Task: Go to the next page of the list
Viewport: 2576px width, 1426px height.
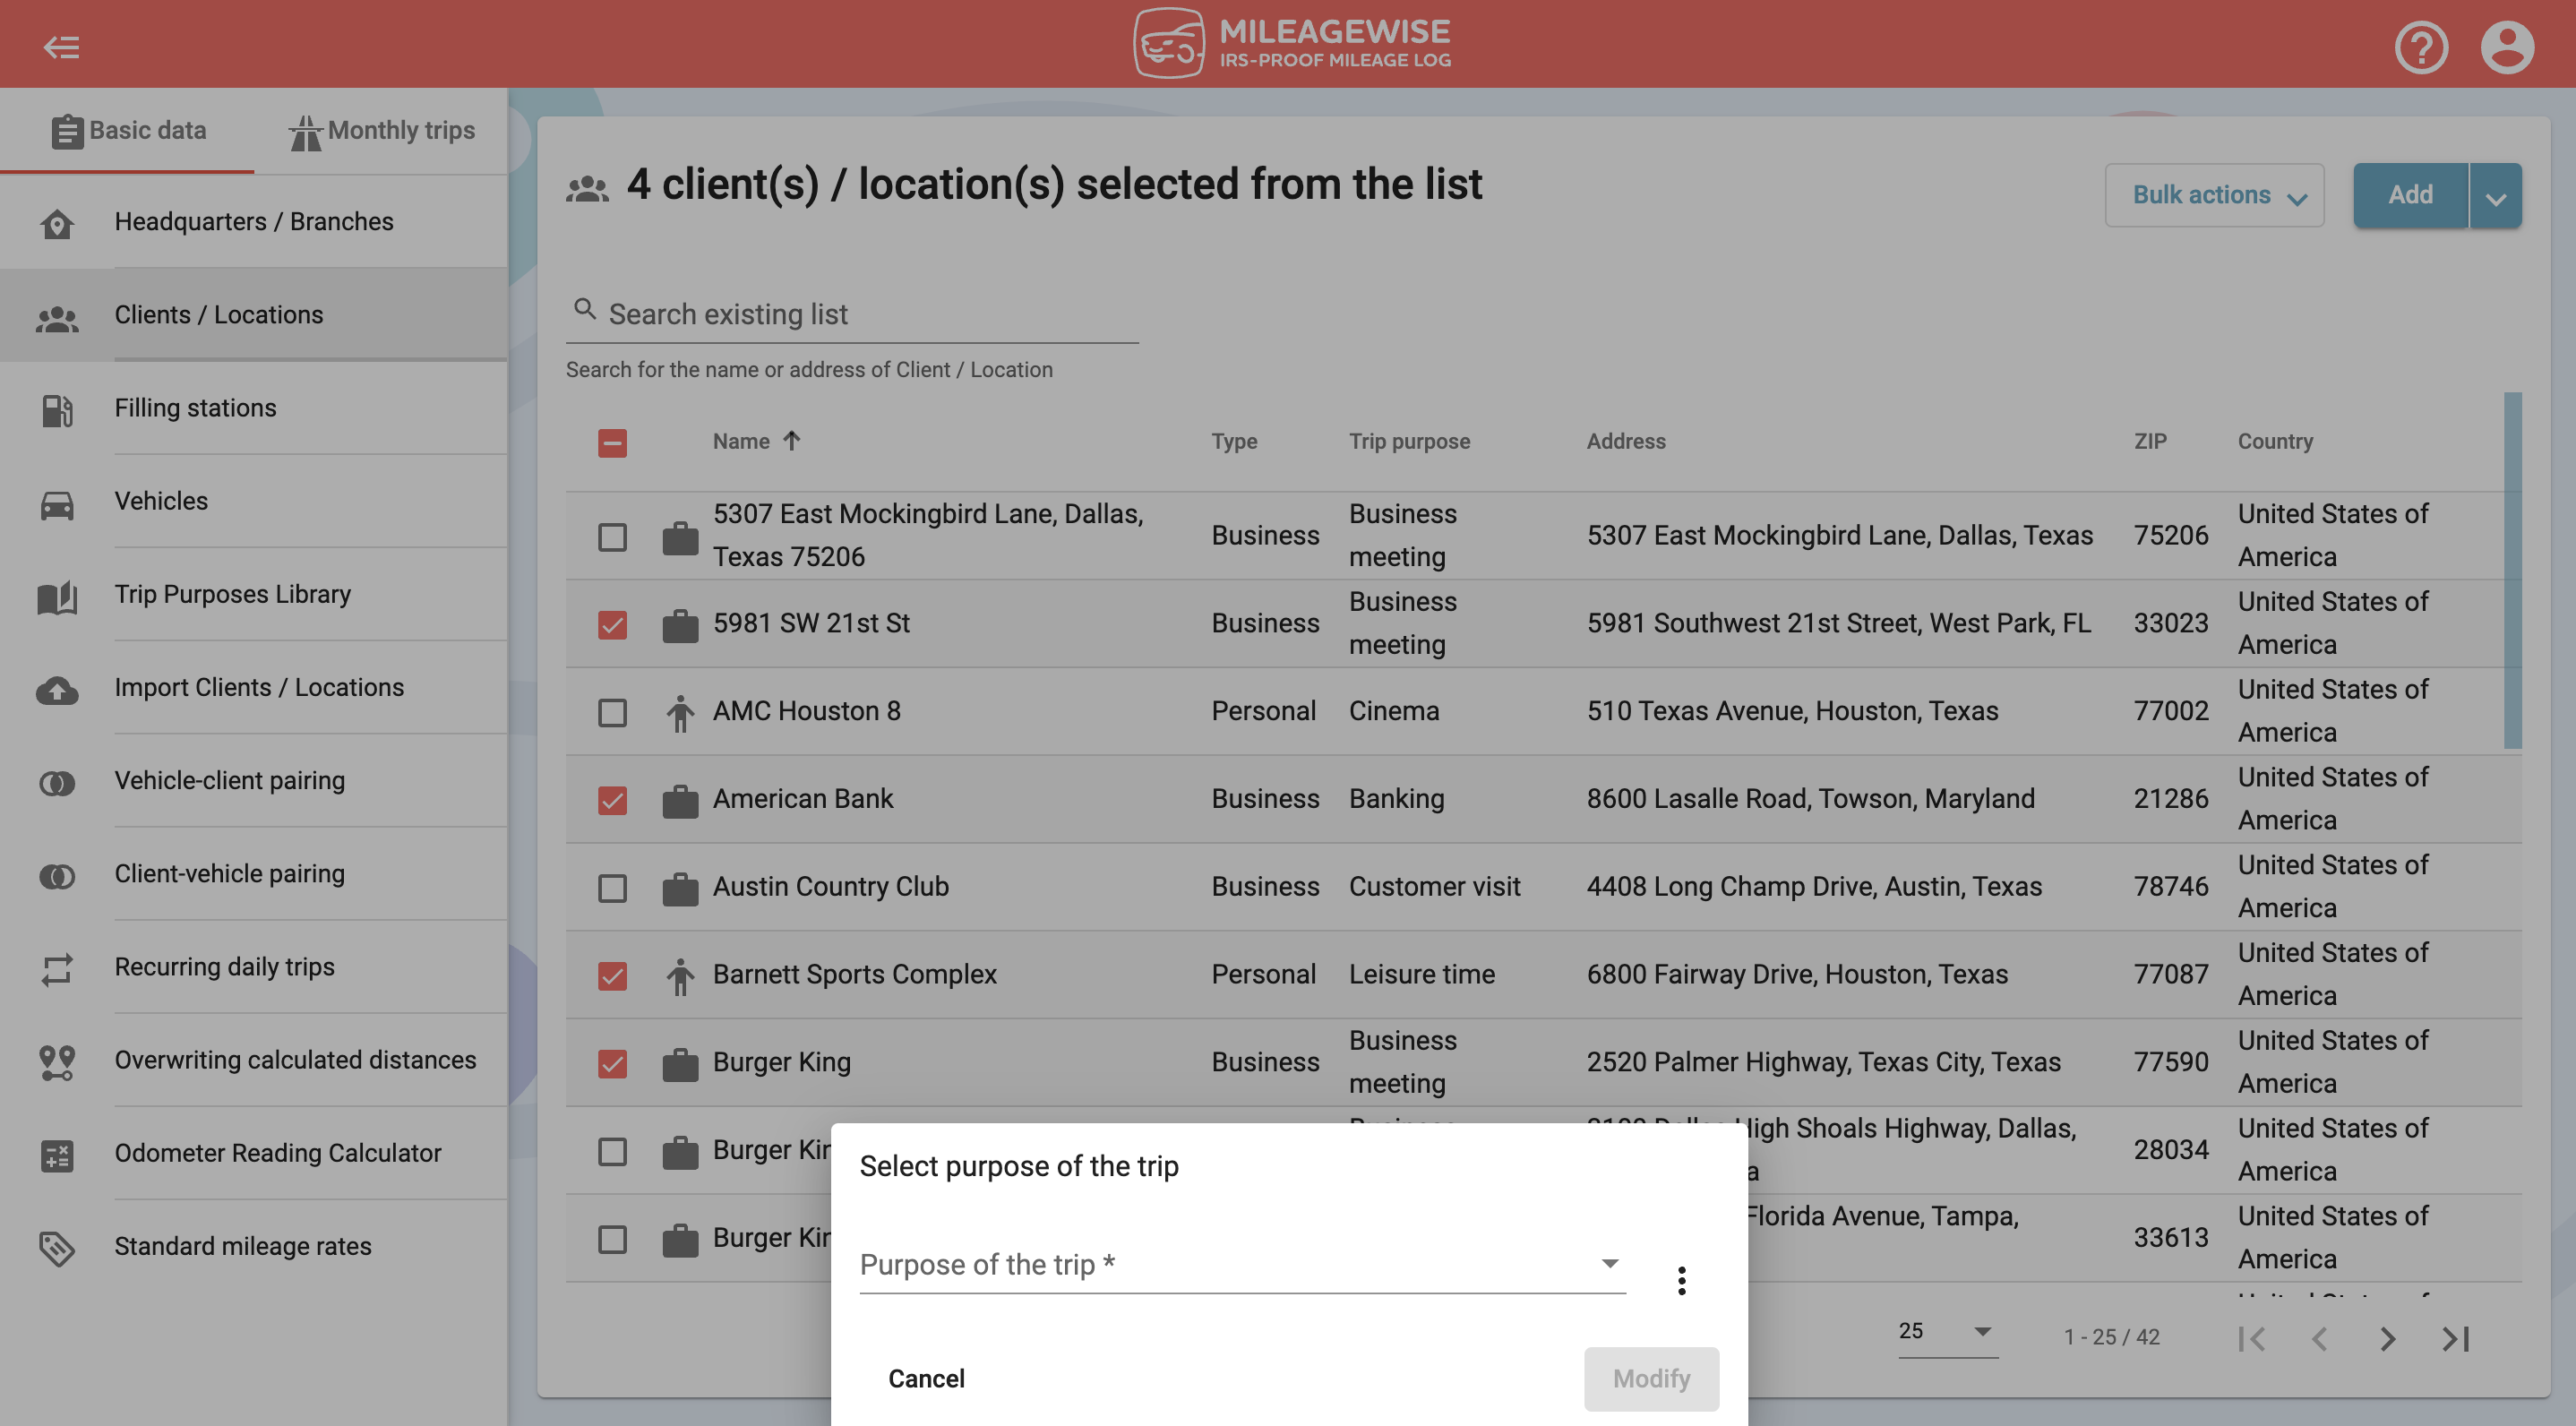Action: (2387, 1338)
